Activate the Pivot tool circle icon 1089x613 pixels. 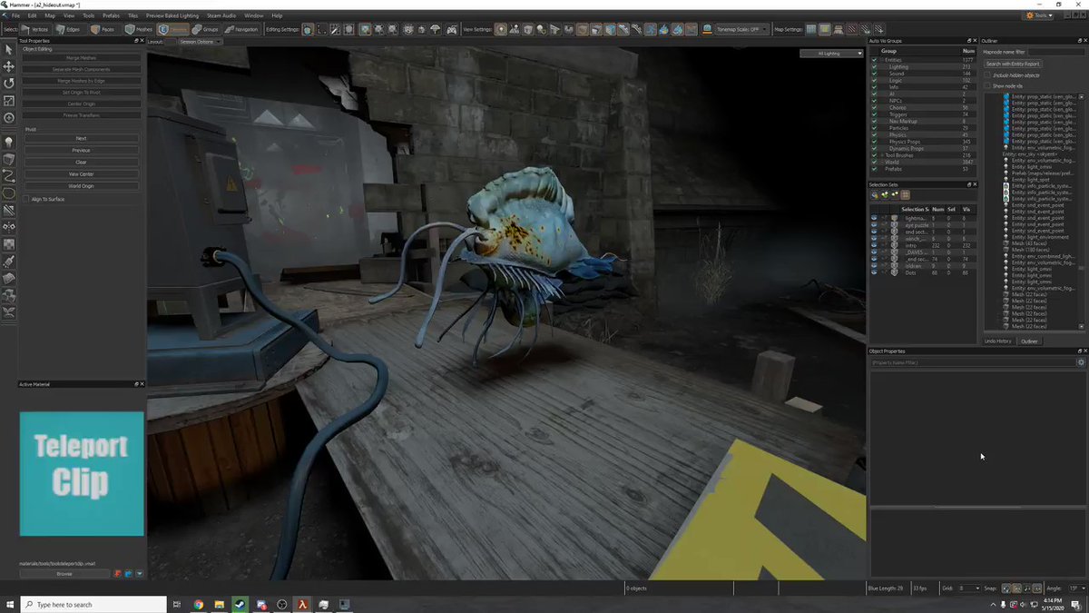pyautogui.click(x=9, y=117)
